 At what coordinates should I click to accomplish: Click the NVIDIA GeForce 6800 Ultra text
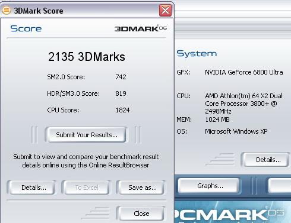244,72
